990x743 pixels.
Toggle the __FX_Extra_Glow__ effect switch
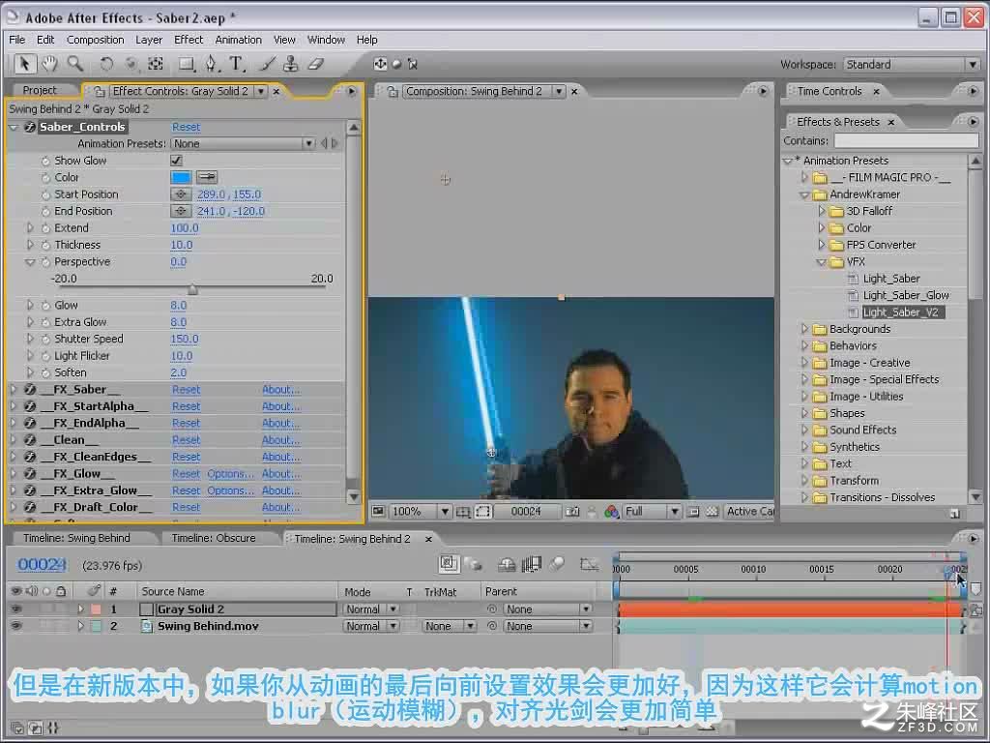29,490
